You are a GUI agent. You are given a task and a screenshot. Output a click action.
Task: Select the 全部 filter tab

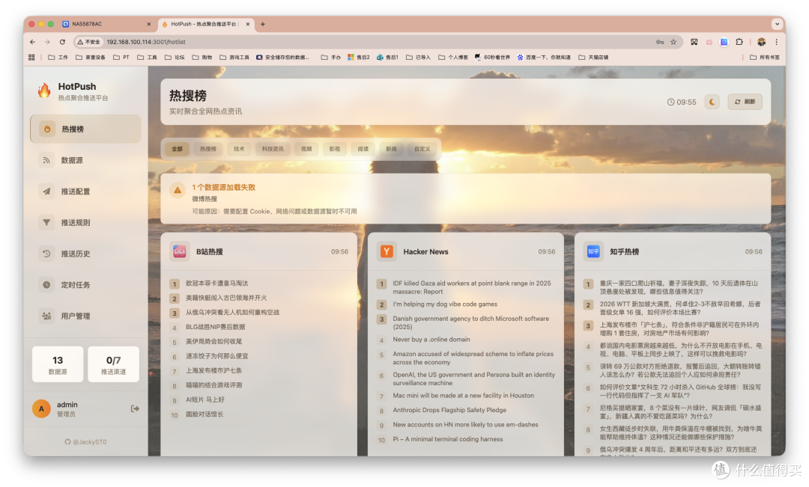pyautogui.click(x=177, y=149)
